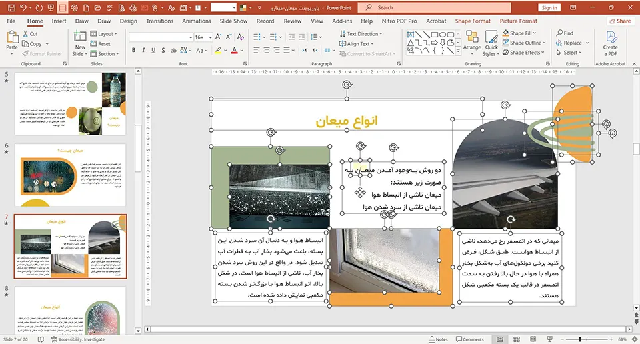Screen dimensions: 640x344
Task: Decrease font size
Action: point(229,37)
